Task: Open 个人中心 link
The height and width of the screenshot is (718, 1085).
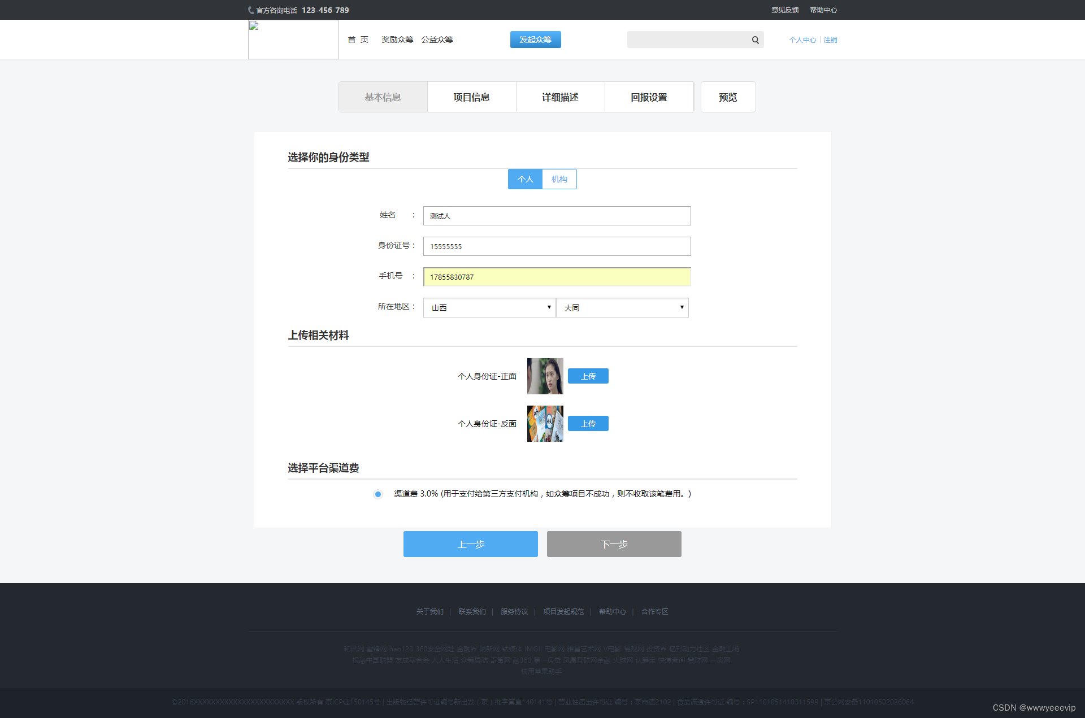Action: pyautogui.click(x=802, y=40)
